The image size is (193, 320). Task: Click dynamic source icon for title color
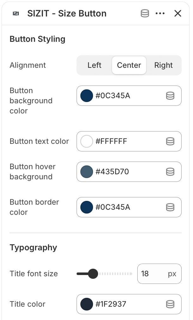[170, 304]
